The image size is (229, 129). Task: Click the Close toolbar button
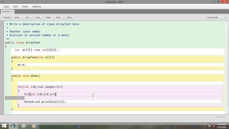tap(69, 17)
